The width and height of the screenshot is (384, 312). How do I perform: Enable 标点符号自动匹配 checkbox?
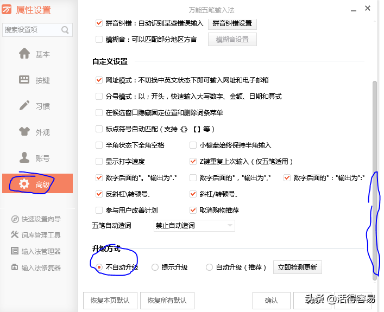[x=99, y=129]
